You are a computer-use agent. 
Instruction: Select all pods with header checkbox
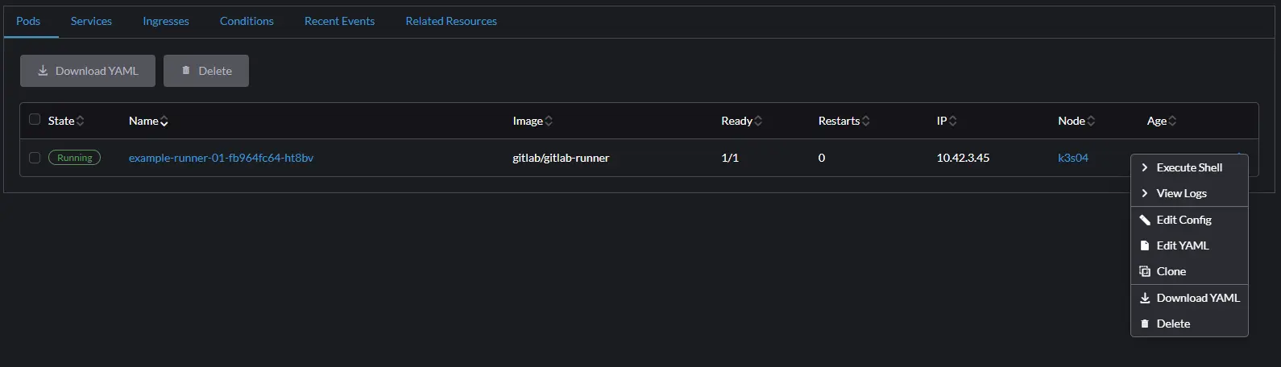click(x=35, y=120)
